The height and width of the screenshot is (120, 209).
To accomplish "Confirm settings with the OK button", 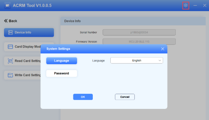I will pos(83,97).
